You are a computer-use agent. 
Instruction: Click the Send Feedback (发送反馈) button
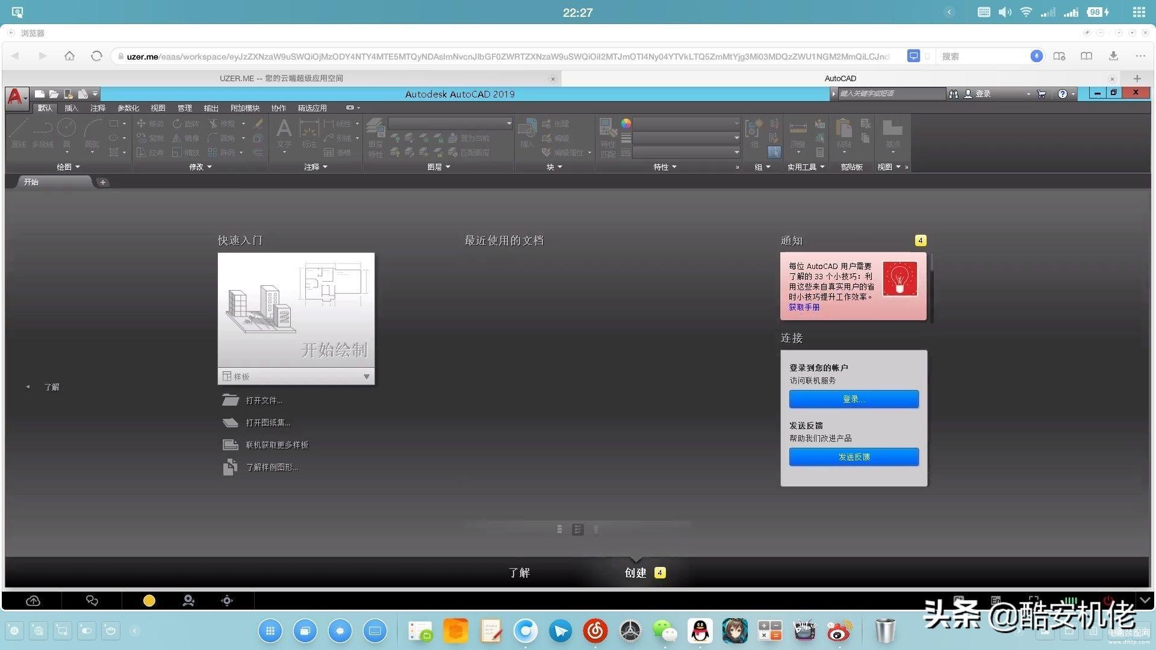854,457
